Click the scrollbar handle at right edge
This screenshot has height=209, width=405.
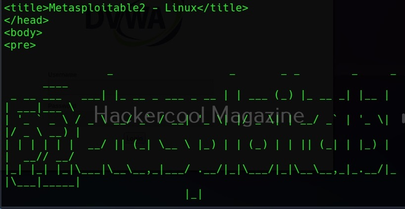404,117
